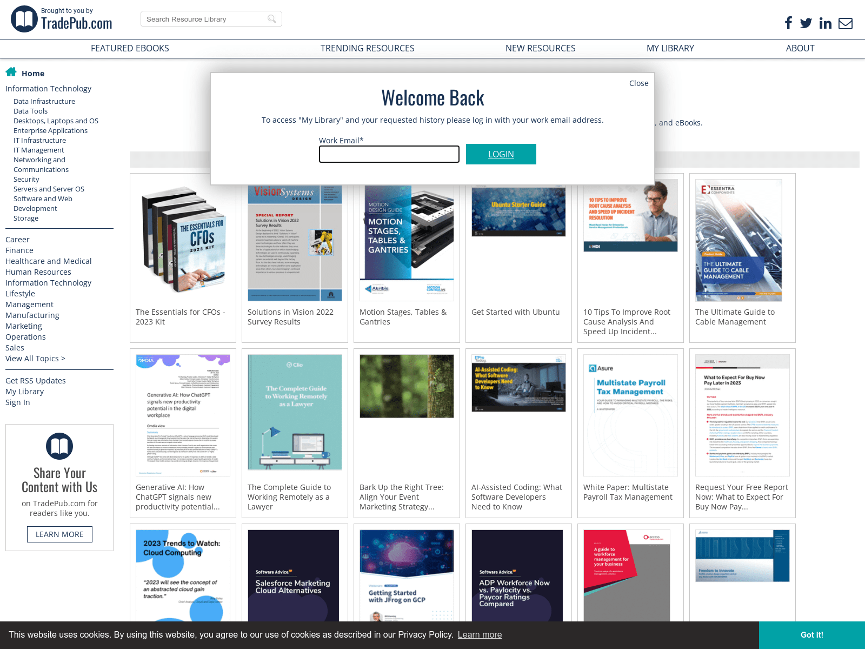This screenshot has width=865, height=649.
Task: Open Desktops, Laptops and OS category
Action: [56, 121]
